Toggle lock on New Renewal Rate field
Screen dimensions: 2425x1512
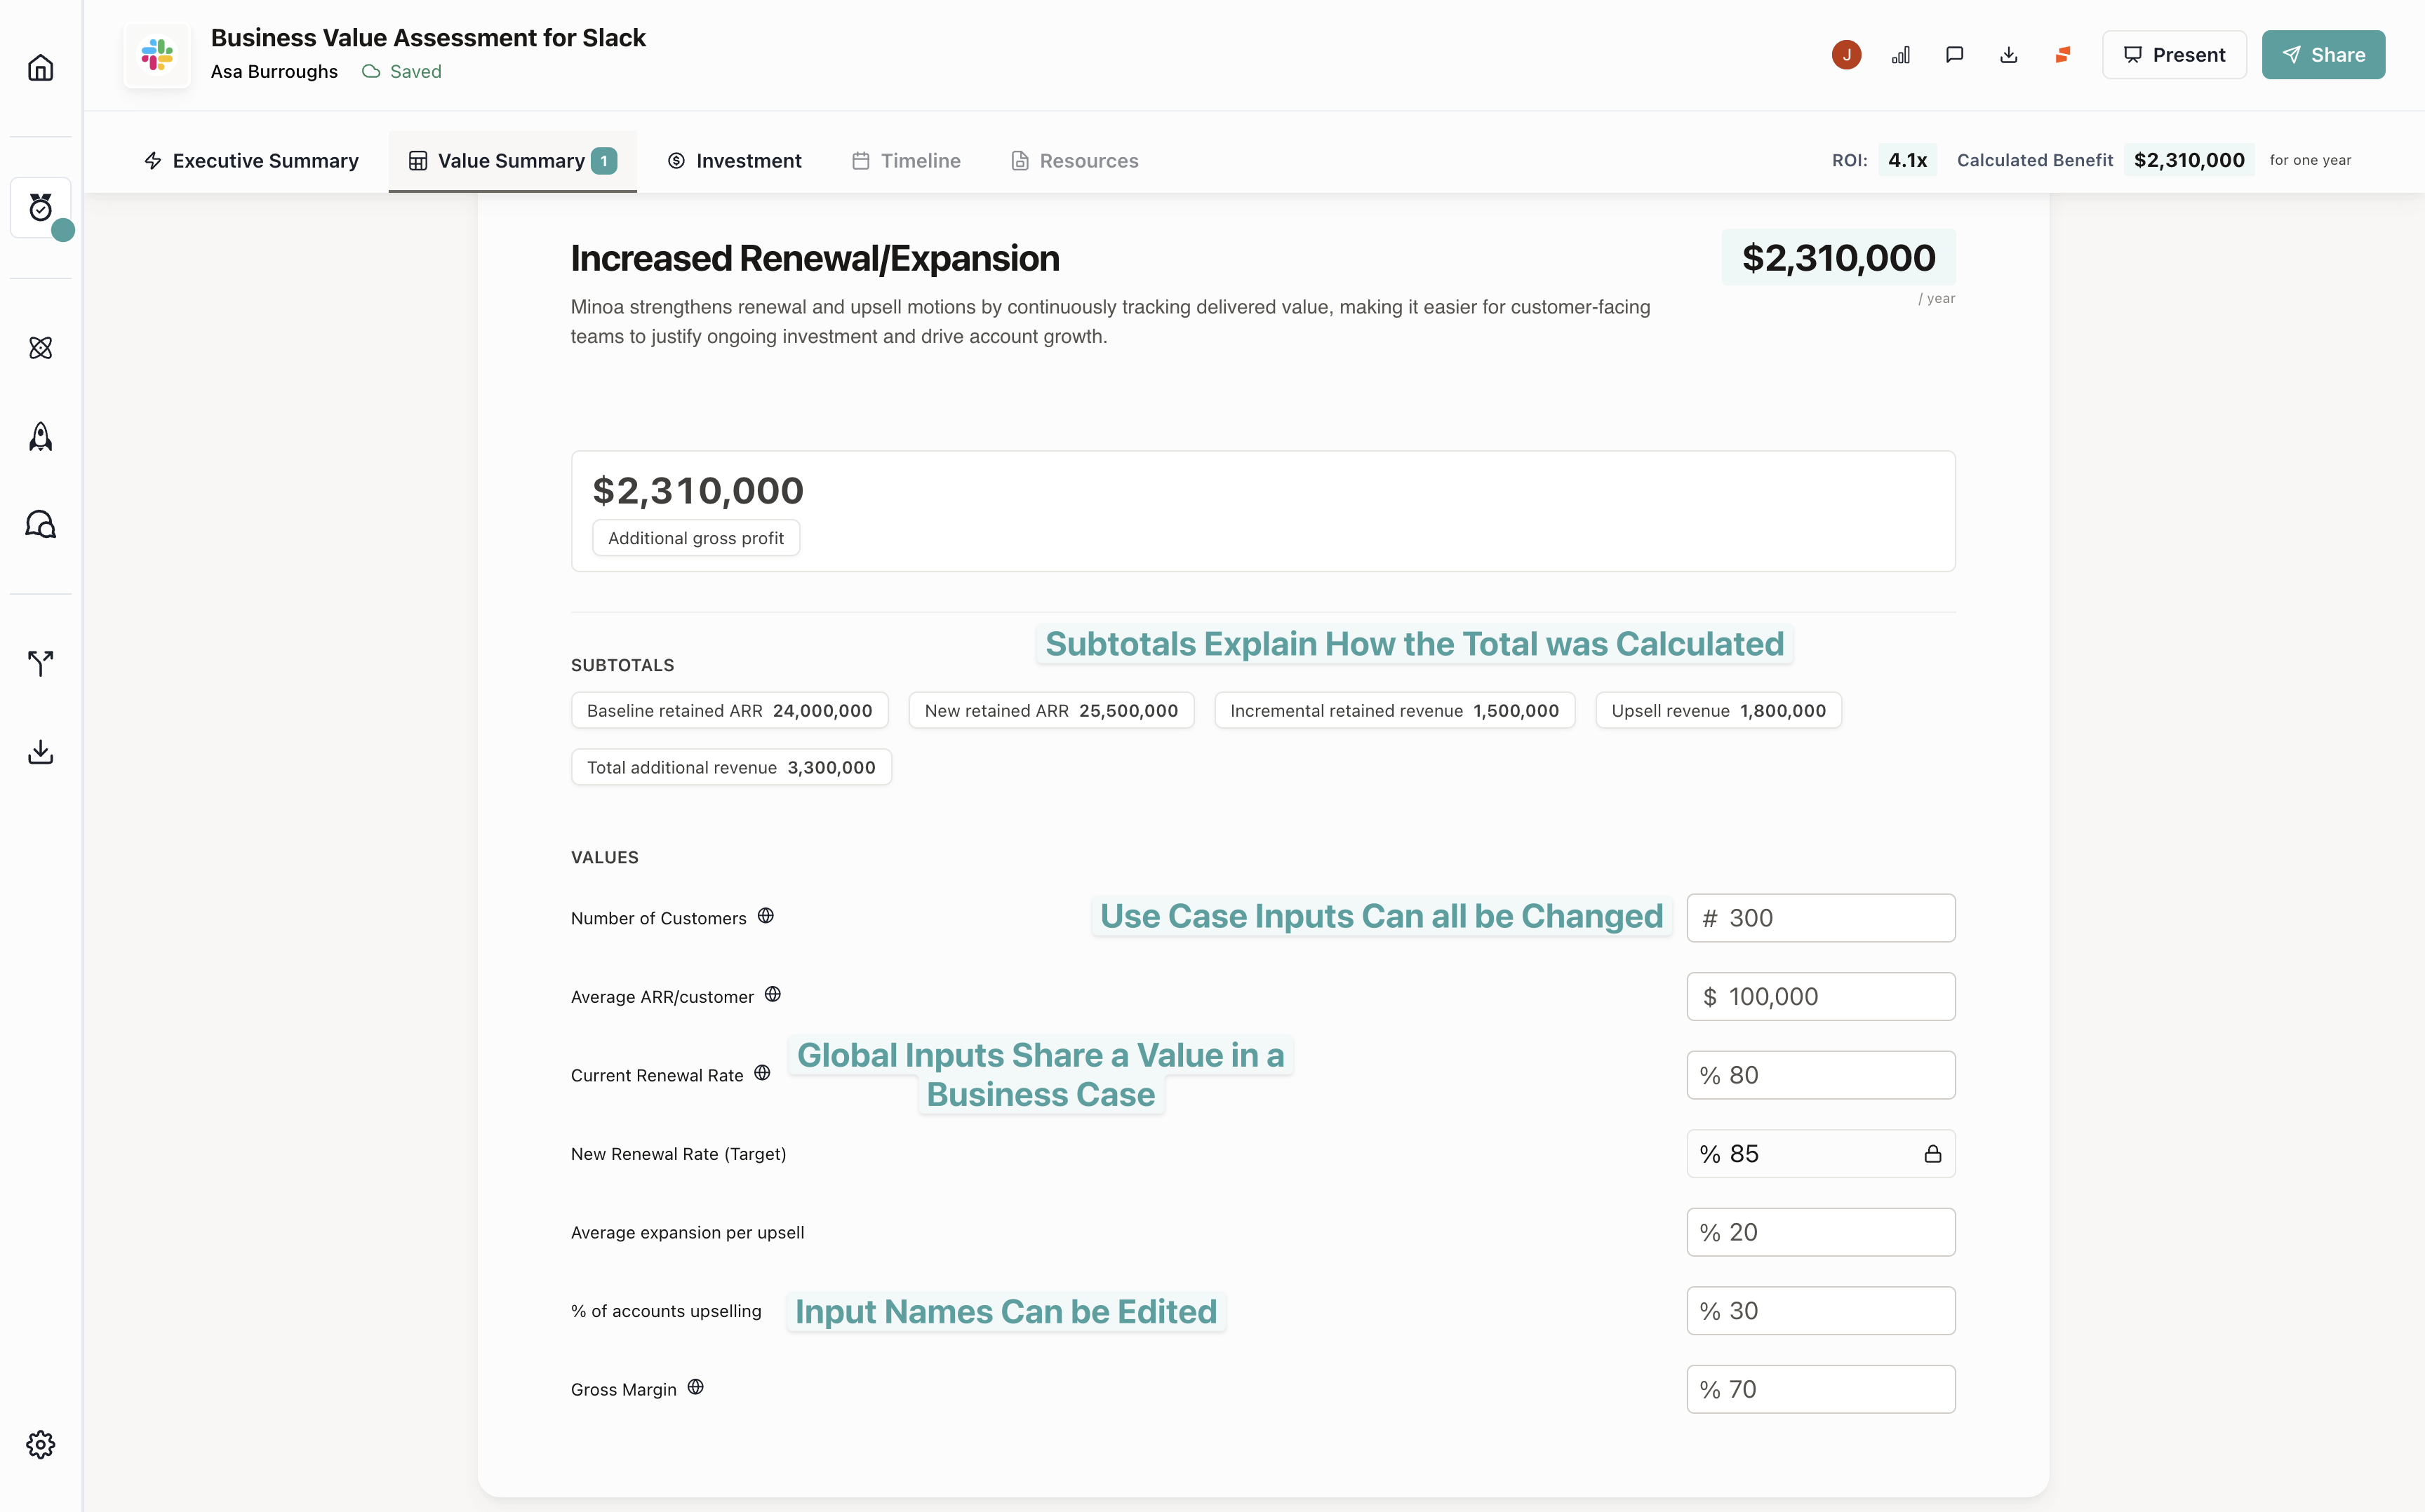pyautogui.click(x=1932, y=1154)
